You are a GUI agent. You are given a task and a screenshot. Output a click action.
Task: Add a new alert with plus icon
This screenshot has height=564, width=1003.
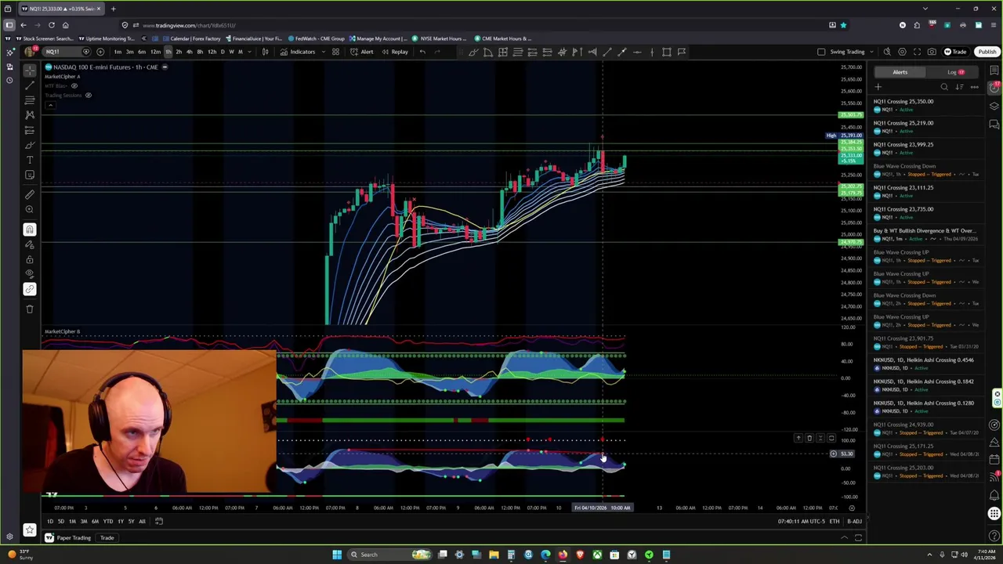[x=878, y=87]
